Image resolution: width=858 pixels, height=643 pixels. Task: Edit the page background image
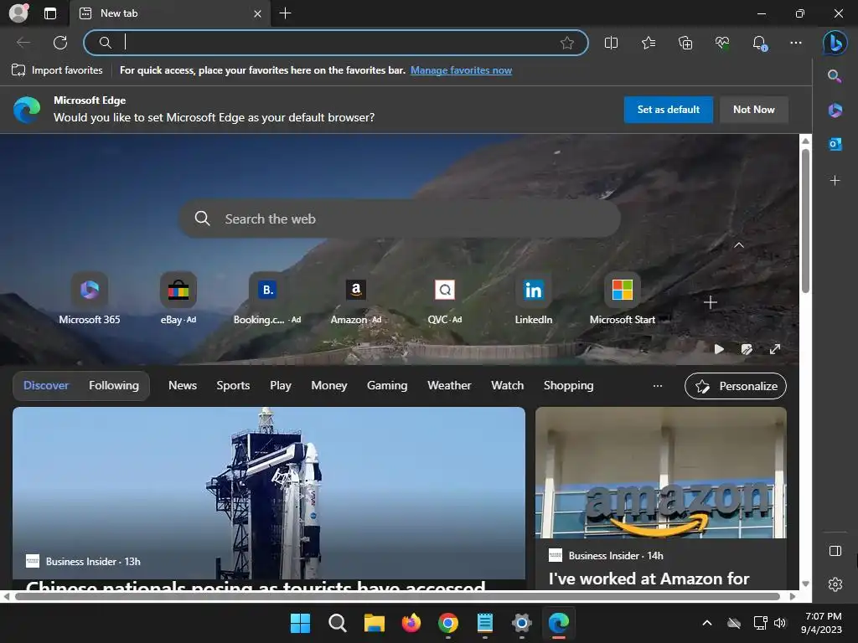coord(747,349)
